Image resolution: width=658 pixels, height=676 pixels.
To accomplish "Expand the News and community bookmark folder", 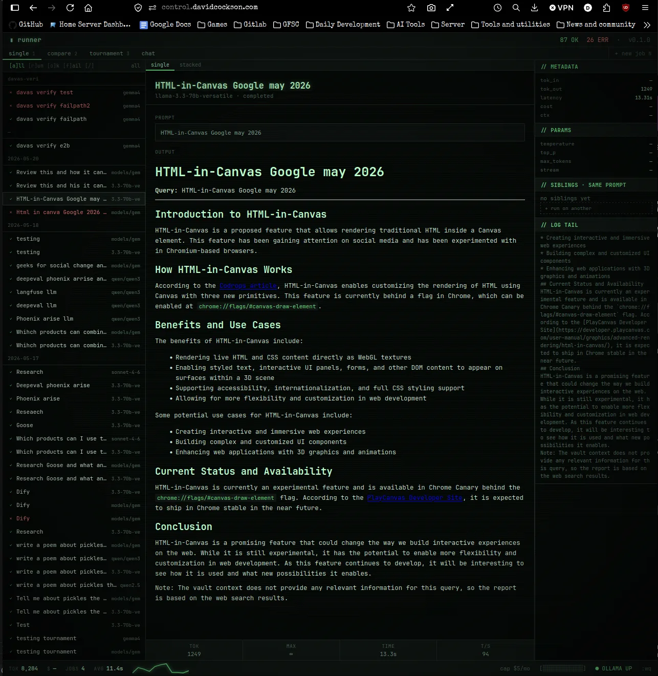I will pyautogui.click(x=596, y=25).
